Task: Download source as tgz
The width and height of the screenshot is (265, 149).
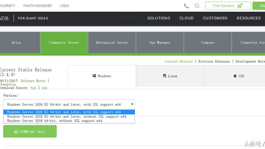Action: pyautogui.click(x=33, y=88)
